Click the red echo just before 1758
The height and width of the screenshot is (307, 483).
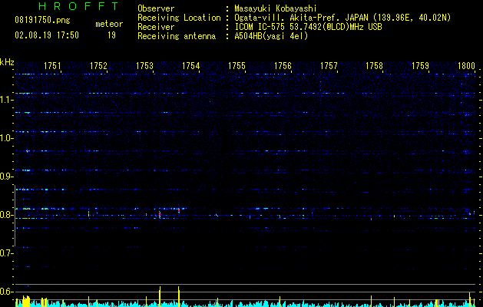[x=372, y=219]
